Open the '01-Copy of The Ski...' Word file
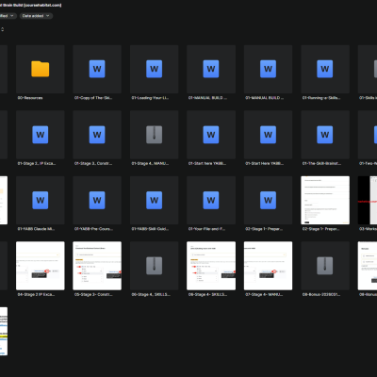377x377 pixels. tap(97, 69)
